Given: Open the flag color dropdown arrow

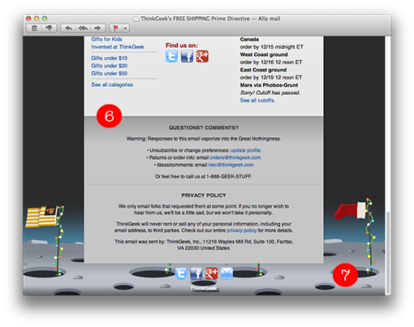Looking at the screenshot, I should (x=126, y=28).
